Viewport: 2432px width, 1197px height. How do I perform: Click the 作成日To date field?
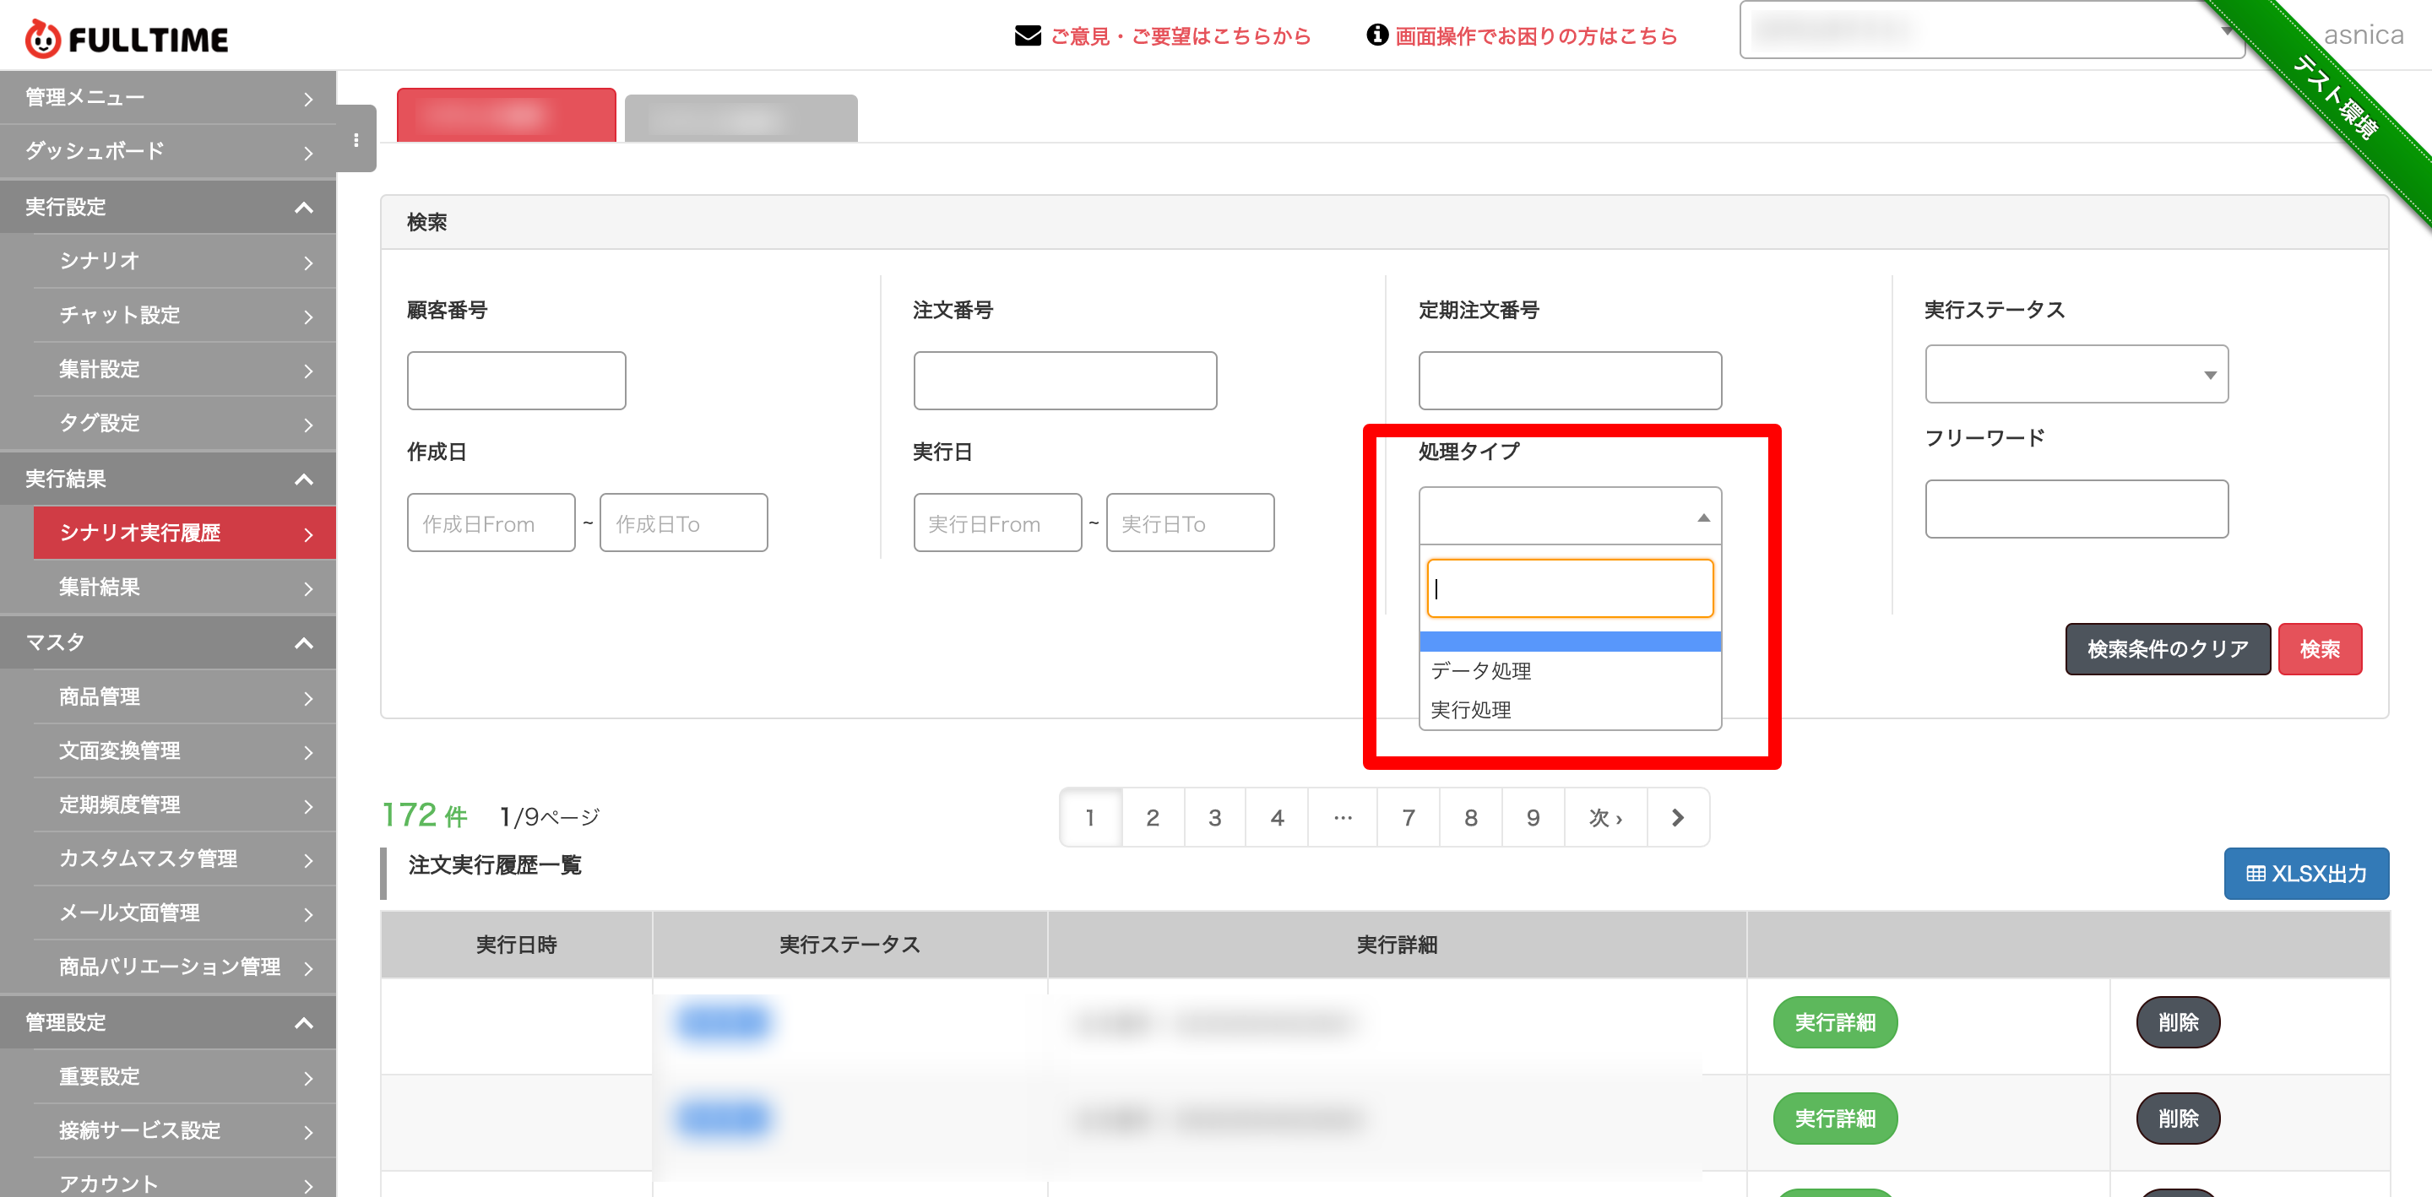point(683,522)
